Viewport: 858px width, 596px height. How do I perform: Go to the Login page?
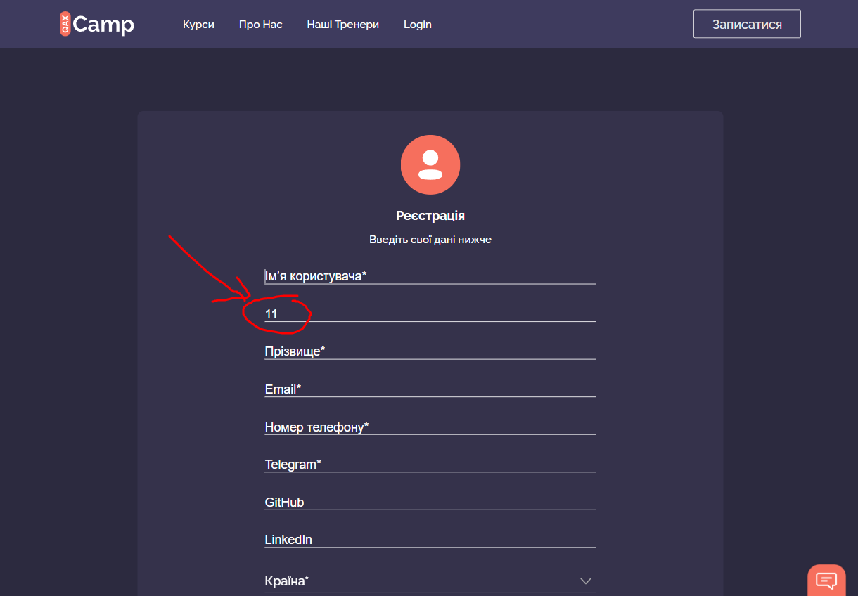[x=418, y=24]
